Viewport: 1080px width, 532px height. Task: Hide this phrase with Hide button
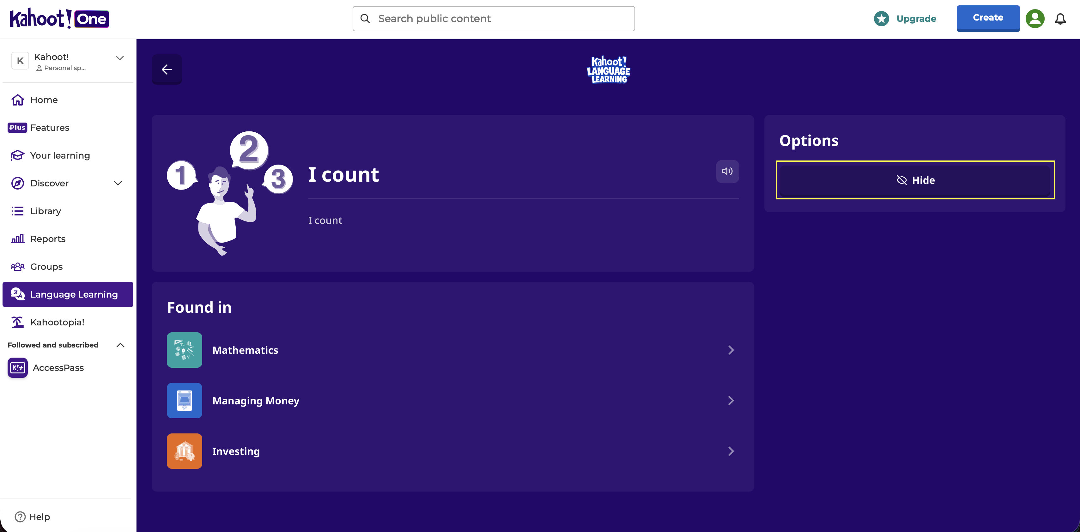pyautogui.click(x=915, y=180)
